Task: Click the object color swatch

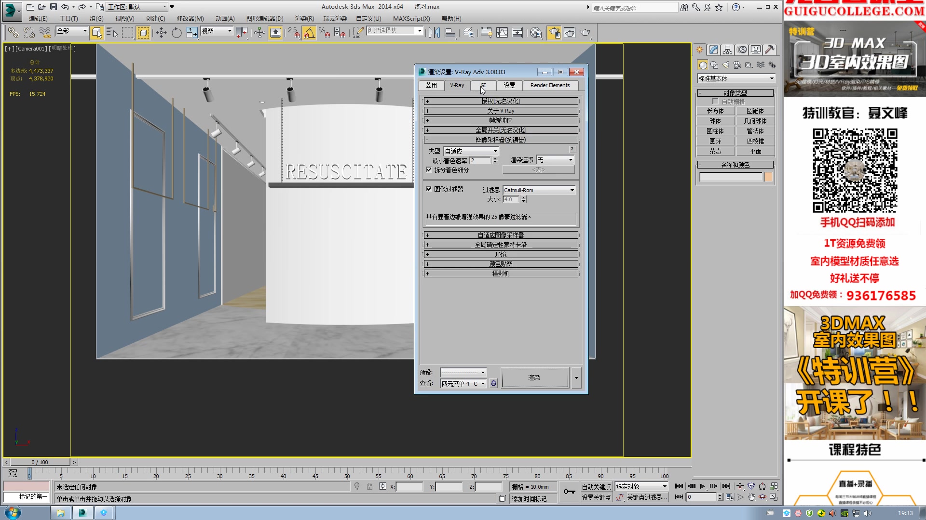Action: pos(768,177)
